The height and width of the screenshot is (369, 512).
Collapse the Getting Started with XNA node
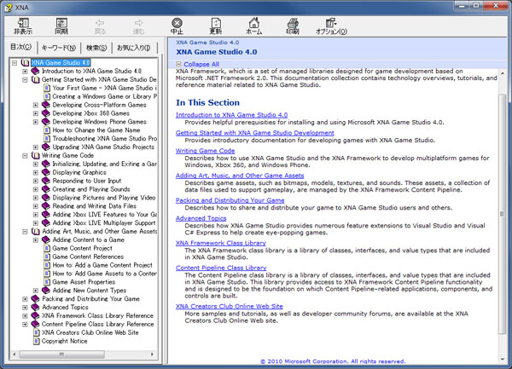25,79
